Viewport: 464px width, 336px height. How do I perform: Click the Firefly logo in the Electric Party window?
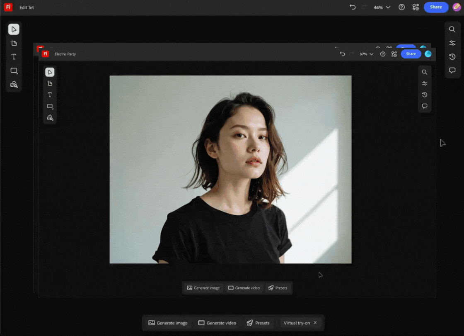[45, 54]
